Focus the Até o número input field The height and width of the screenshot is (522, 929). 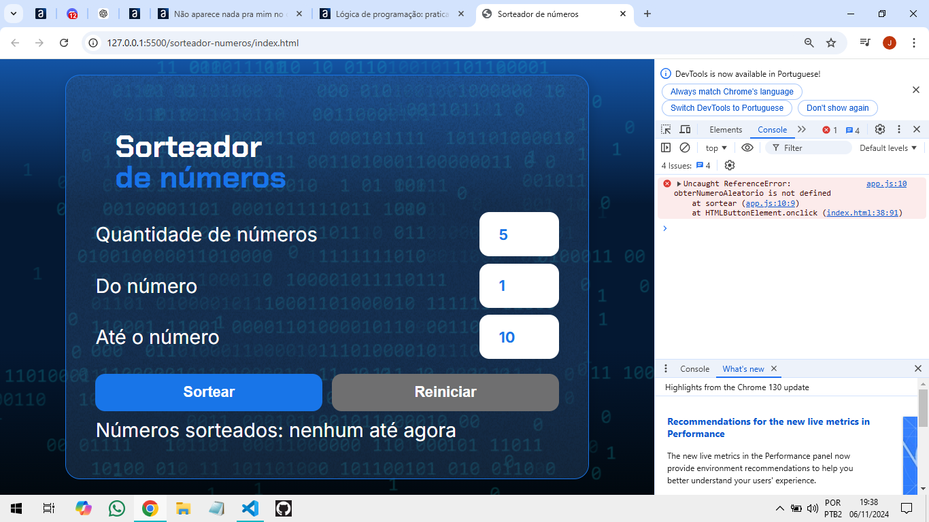click(519, 337)
